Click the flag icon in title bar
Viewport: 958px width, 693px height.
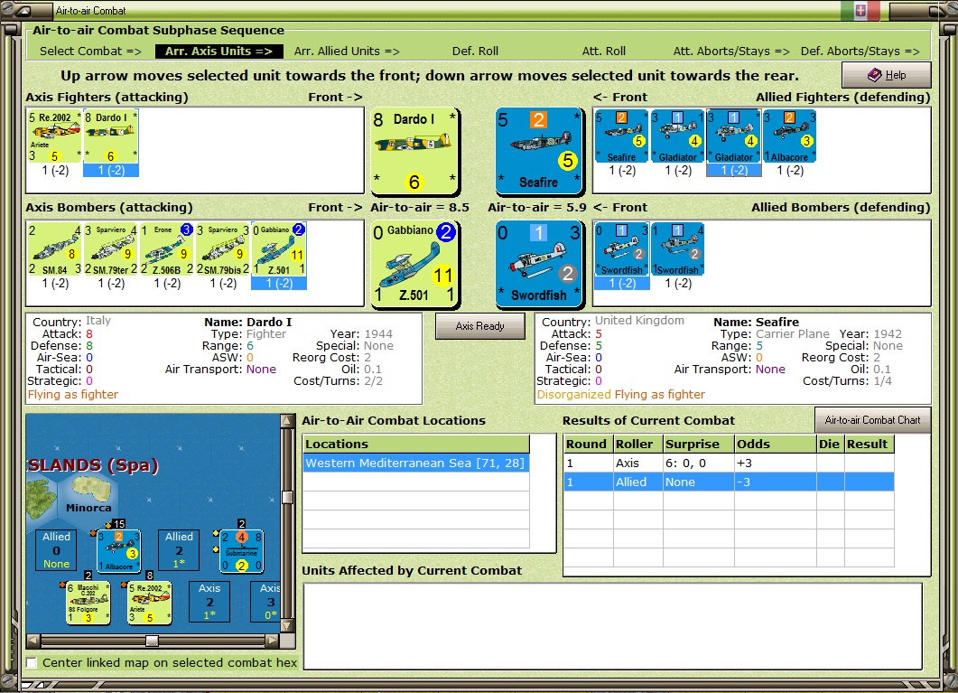(x=860, y=10)
